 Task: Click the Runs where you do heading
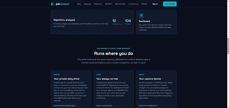(x=114, y=53)
